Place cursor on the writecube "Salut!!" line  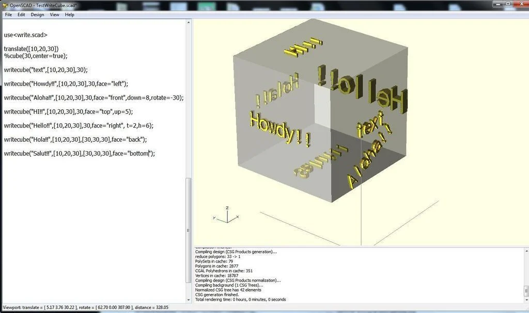click(x=79, y=153)
